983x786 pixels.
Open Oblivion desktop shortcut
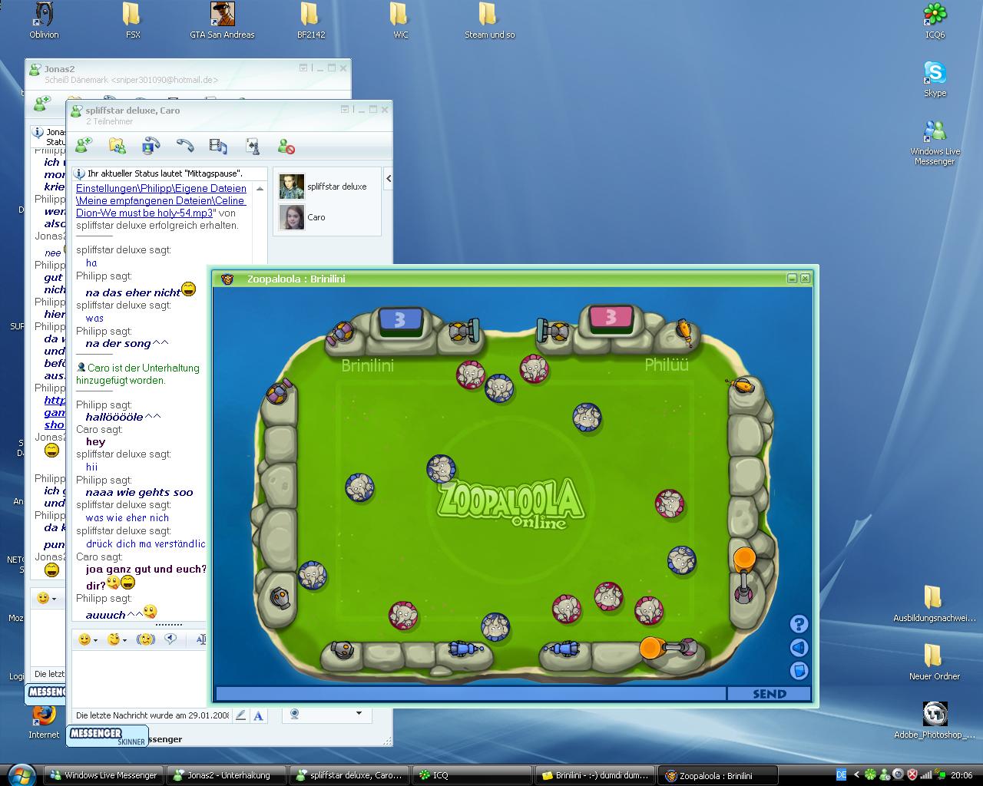click(x=44, y=21)
